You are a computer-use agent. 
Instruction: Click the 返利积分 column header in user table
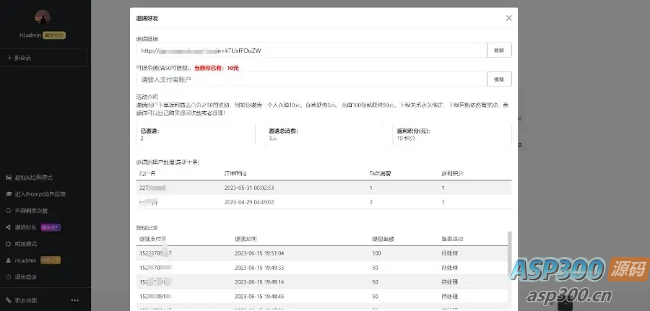453,173
